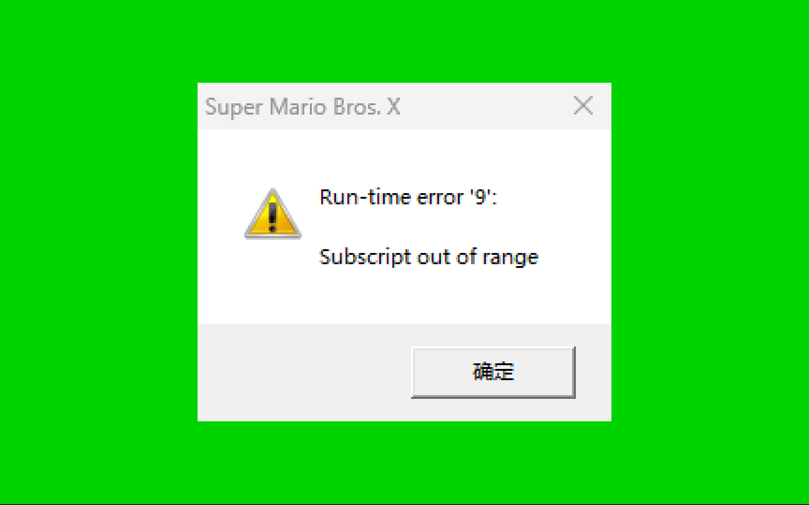The image size is (809, 505).
Task: Click the 确 character on the button
Action: click(x=483, y=372)
